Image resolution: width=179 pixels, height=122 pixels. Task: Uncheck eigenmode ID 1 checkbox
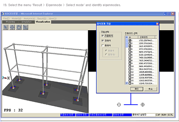pos(130,40)
